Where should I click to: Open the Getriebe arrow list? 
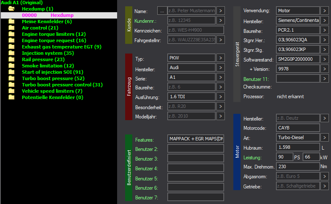(325, 186)
